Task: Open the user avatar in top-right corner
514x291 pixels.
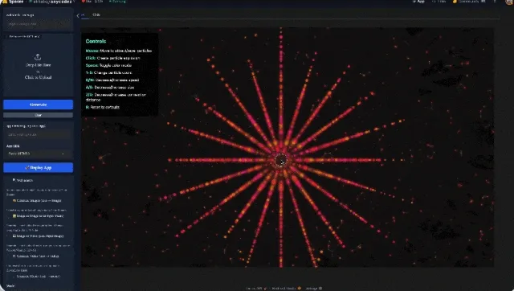Action: point(509,2)
